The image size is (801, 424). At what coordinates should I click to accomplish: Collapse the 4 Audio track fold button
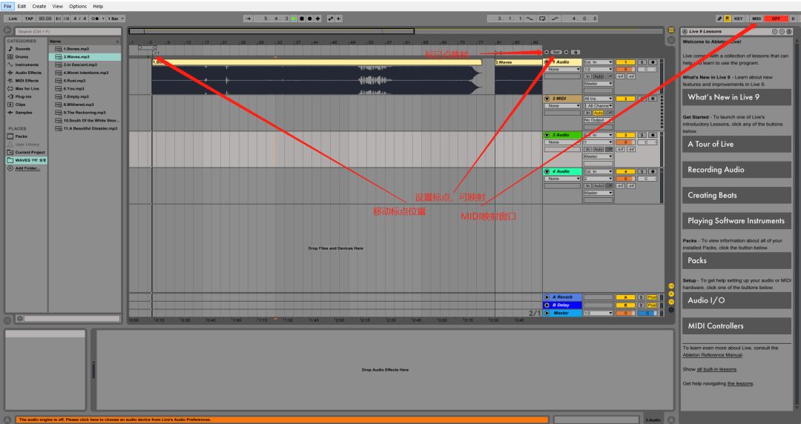(547, 172)
